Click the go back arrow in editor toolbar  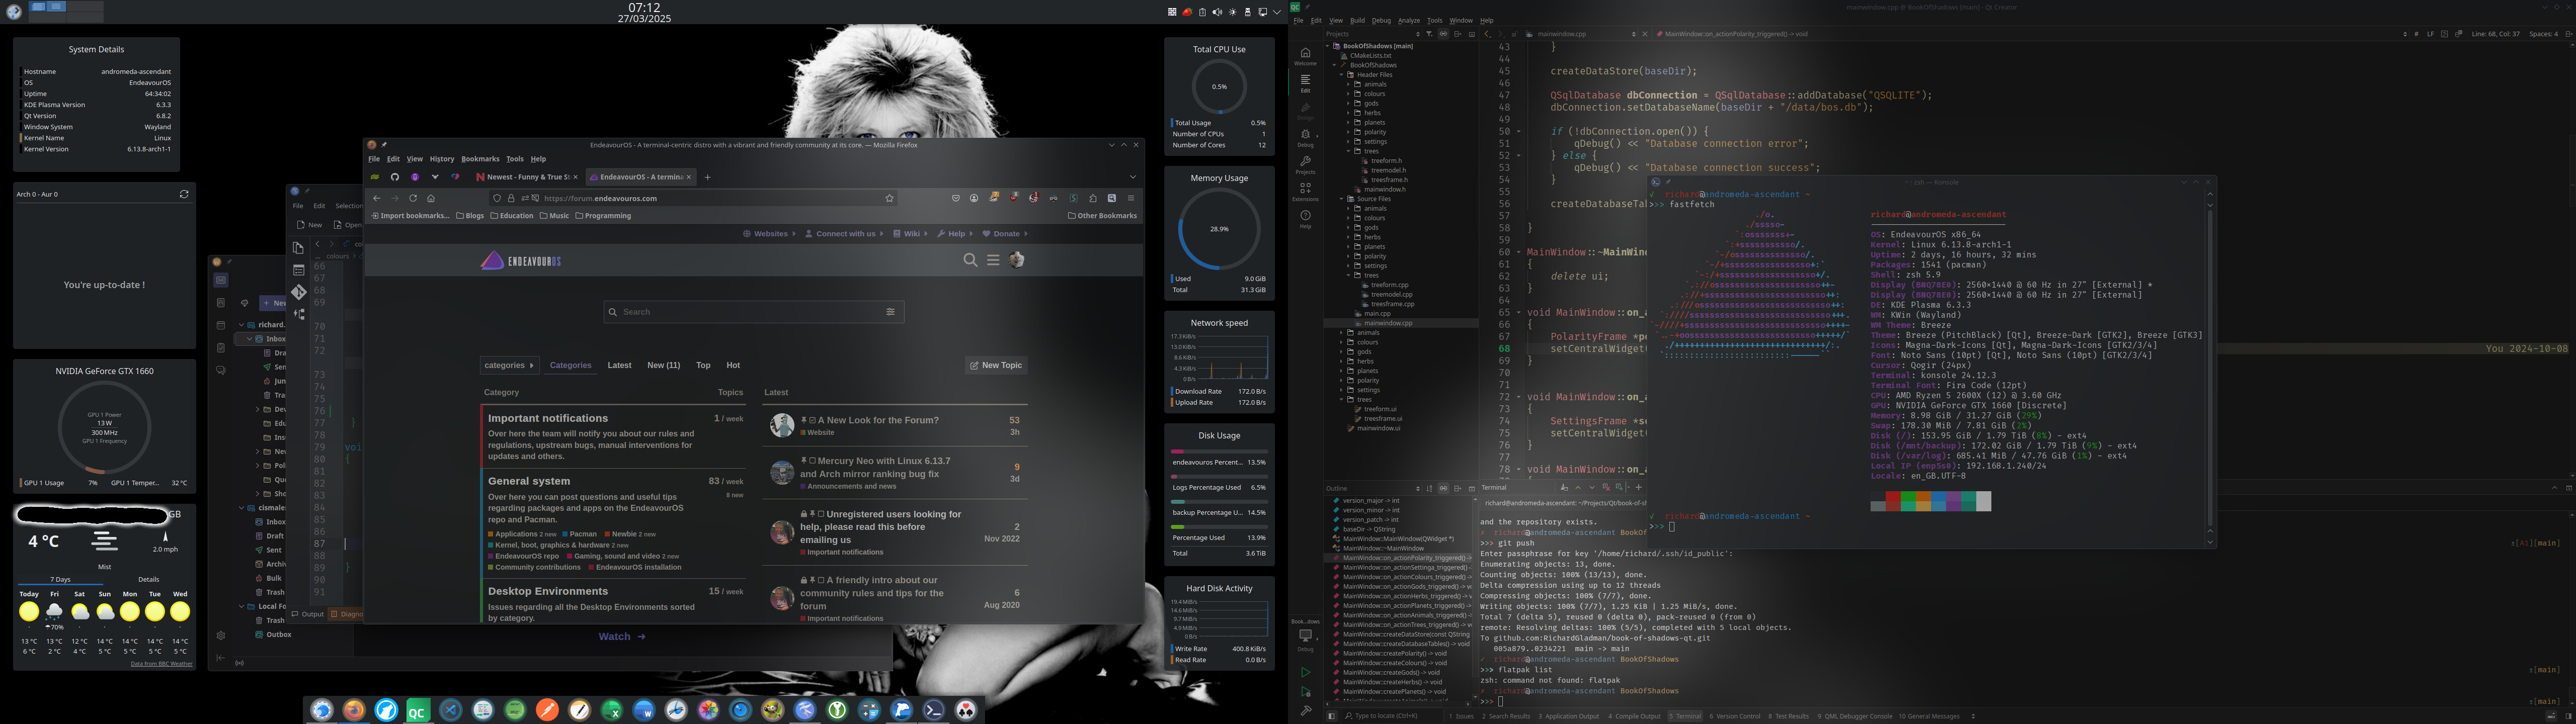(1487, 34)
